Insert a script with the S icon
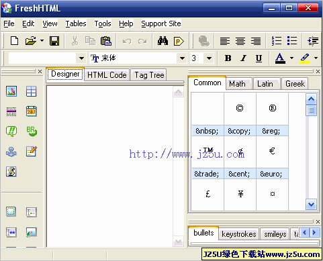Image resolution: width=323 pixels, height=261 pixels. (11, 172)
